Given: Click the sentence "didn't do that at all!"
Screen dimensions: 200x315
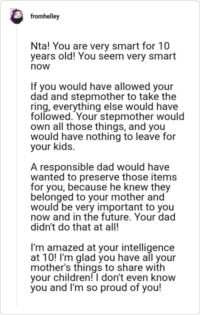Looking at the screenshot, I should click(74, 227).
